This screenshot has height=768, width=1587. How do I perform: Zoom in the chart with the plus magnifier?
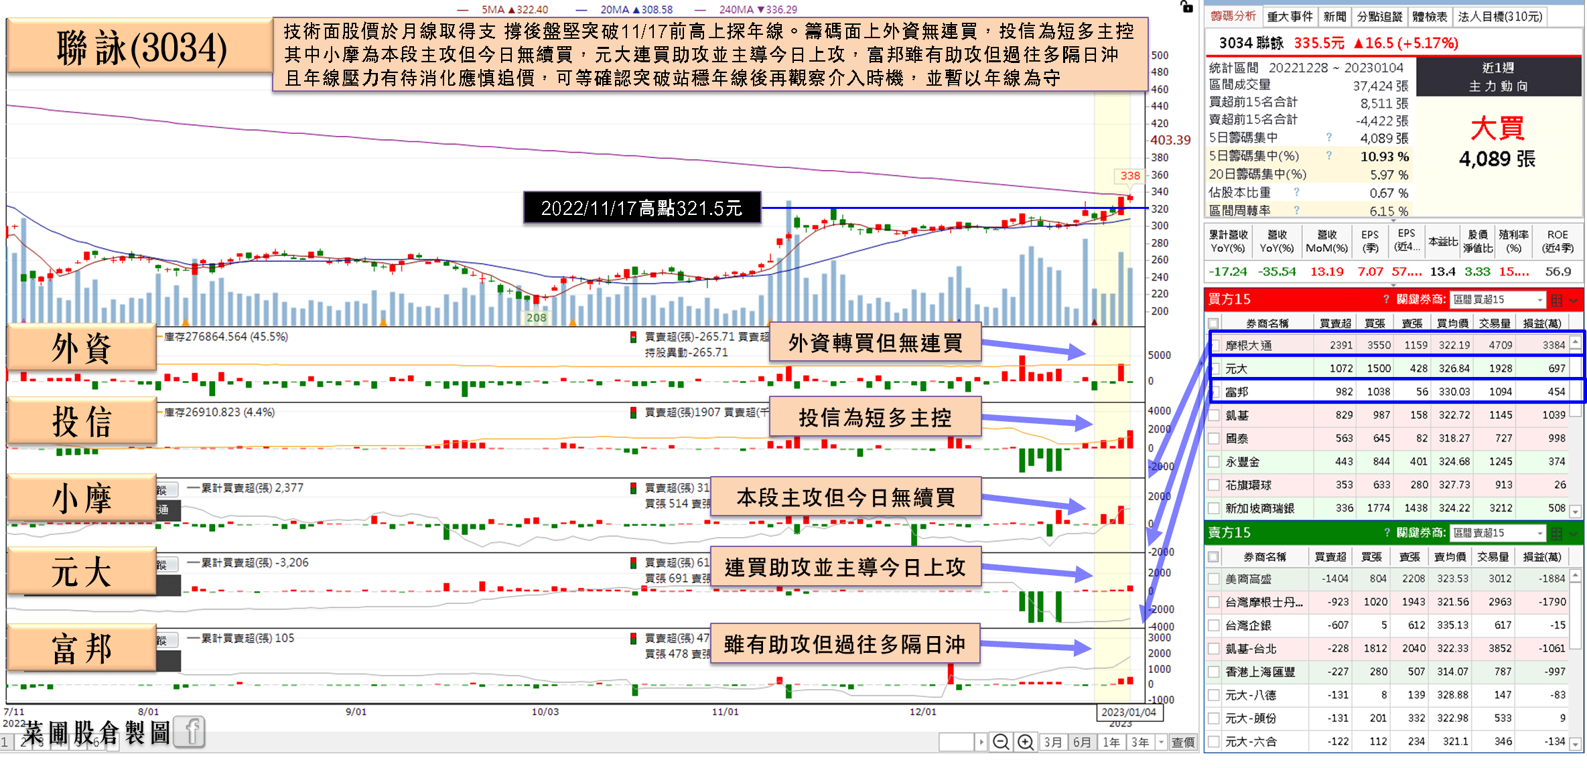[1025, 742]
